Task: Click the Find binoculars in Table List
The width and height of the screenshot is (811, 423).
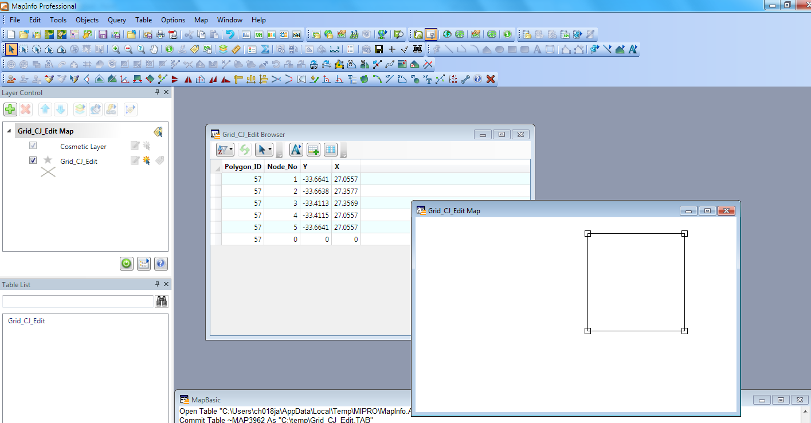Action: tap(162, 301)
